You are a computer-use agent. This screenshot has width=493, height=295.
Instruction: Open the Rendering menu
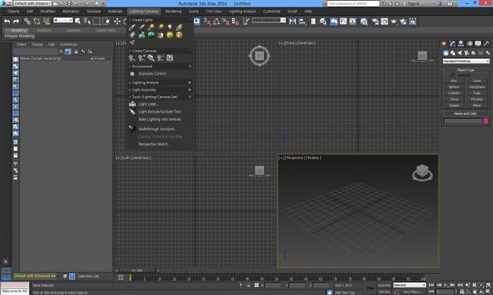coord(173,12)
